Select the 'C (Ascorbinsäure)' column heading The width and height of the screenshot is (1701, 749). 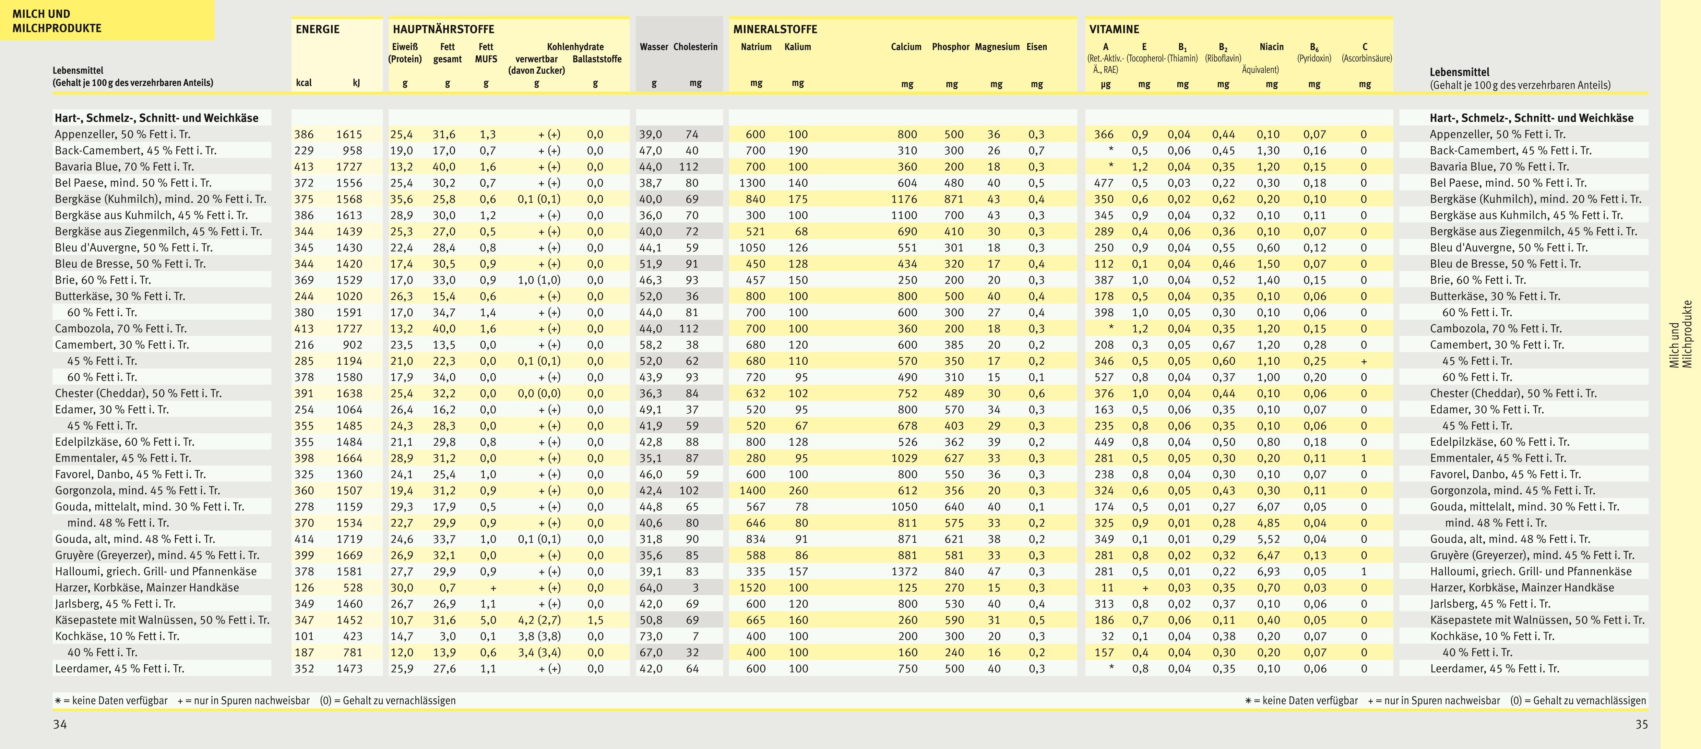tap(1366, 53)
